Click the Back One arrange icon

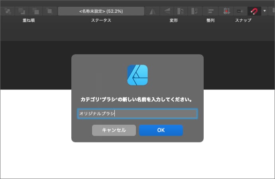click(x=22, y=11)
